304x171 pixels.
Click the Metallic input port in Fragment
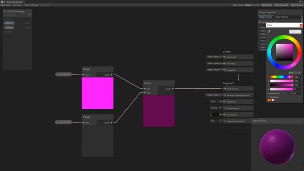(x=225, y=102)
